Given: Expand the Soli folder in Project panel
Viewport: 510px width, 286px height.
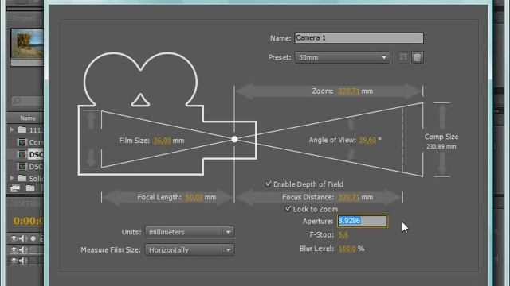Looking at the screenshot, I should [12, 178].
